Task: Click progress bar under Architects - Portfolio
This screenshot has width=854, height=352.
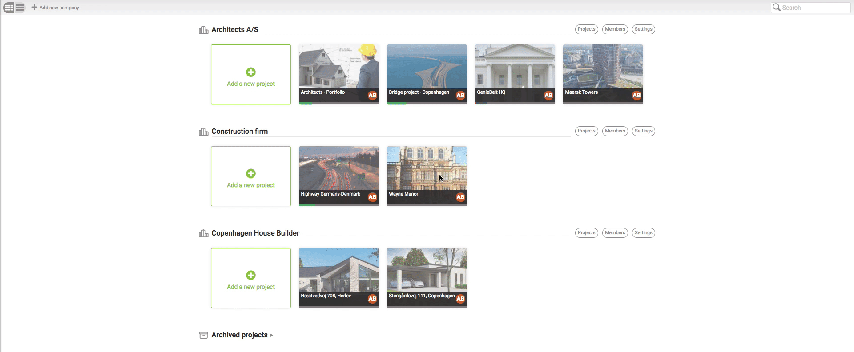Action: tap(339, 104)
